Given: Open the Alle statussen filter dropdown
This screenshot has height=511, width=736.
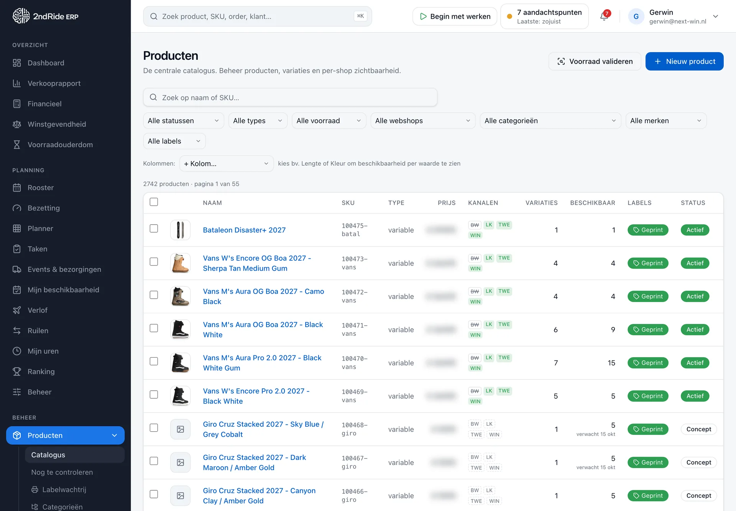Looking at the screenshot, I should [x=184, y=121].
